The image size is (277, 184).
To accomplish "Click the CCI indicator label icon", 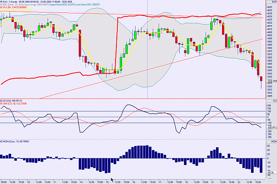I will click(x=2, y=101).
